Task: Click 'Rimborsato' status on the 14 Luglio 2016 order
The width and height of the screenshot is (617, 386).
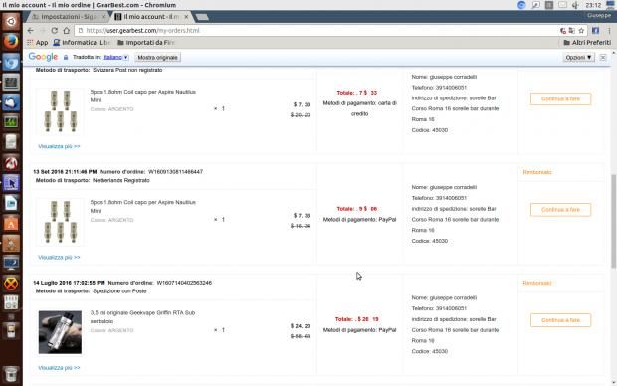Action: coord(537,283)
